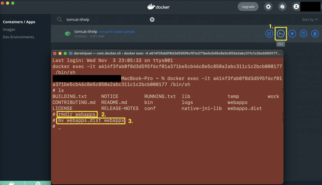Image resolution: width=322 pixels, height=185 pixels.
Task: Click the terminal window title bar
Action: (167, 53)
